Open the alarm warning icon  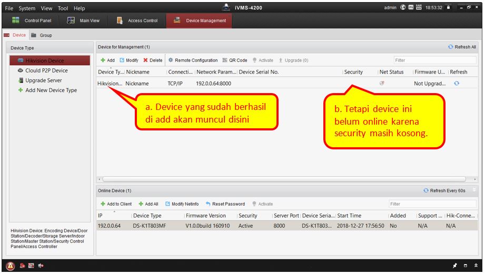point(10,266)
